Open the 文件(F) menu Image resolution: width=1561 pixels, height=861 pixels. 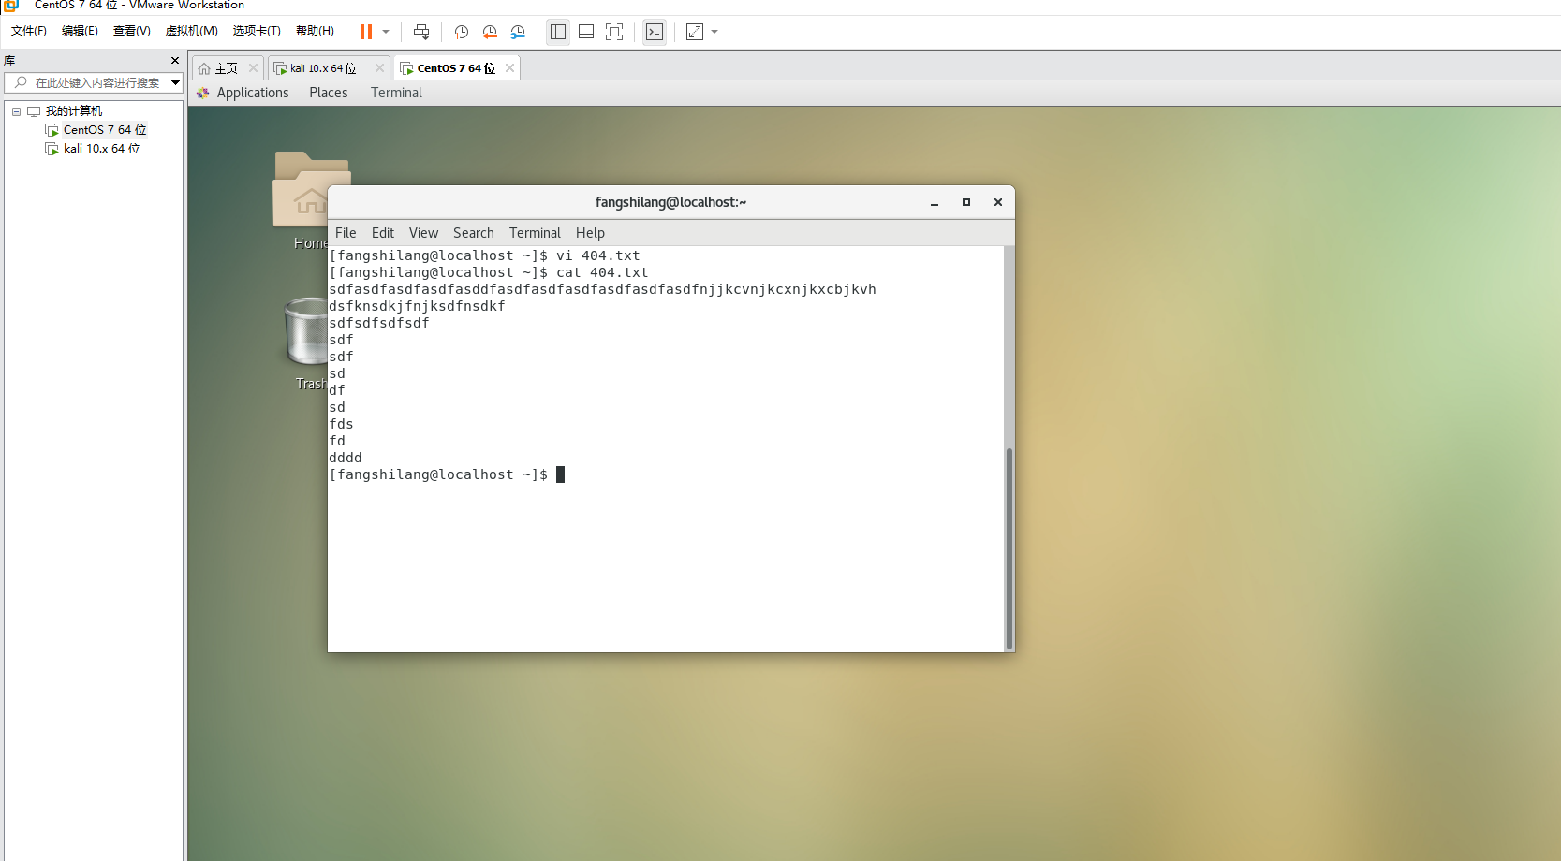click(x=29, y=31)
